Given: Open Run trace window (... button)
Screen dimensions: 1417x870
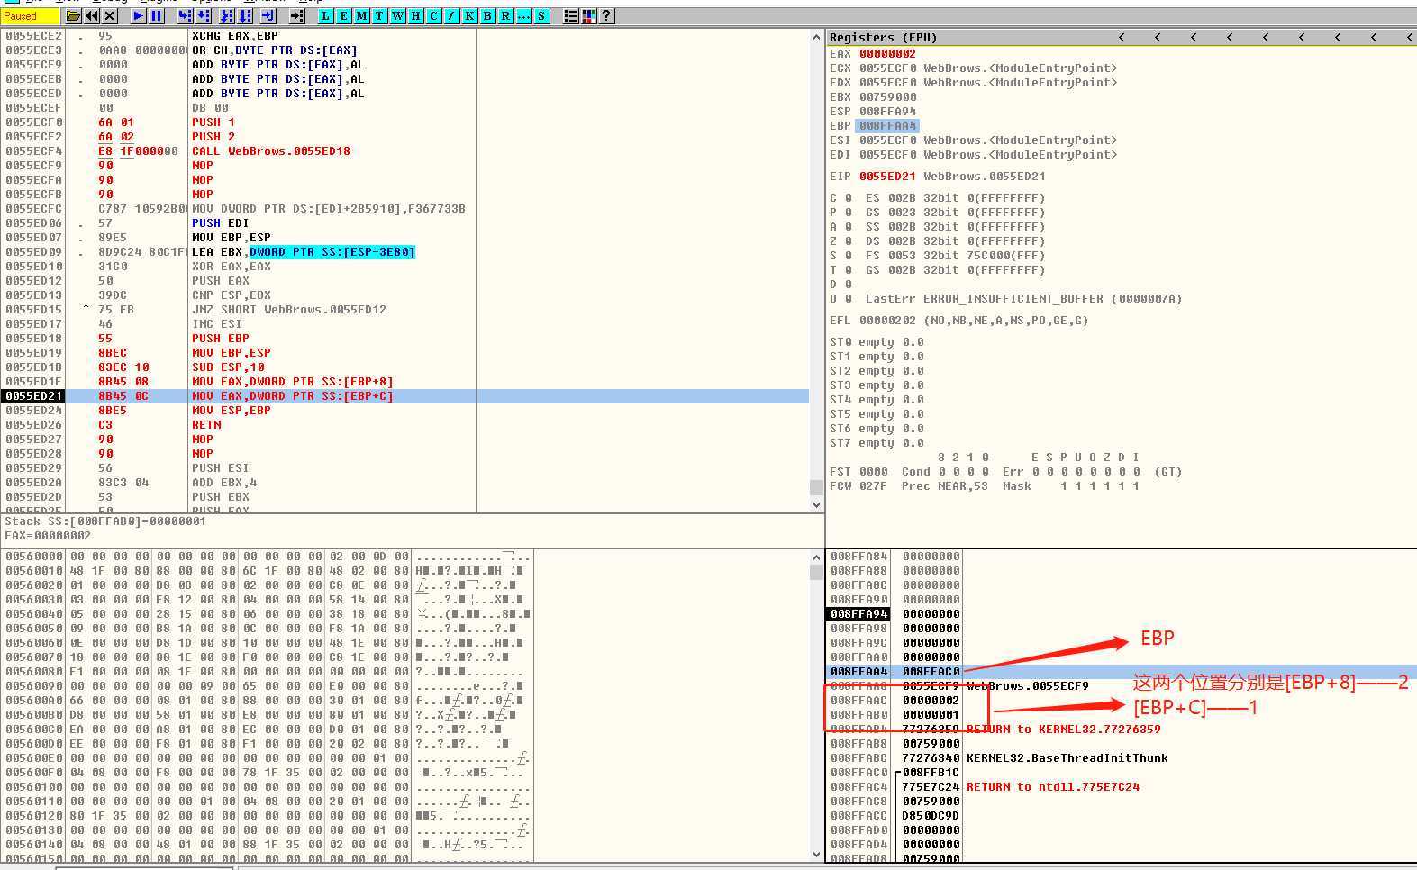Looking at the screenshot, I should tap(523, 15).
